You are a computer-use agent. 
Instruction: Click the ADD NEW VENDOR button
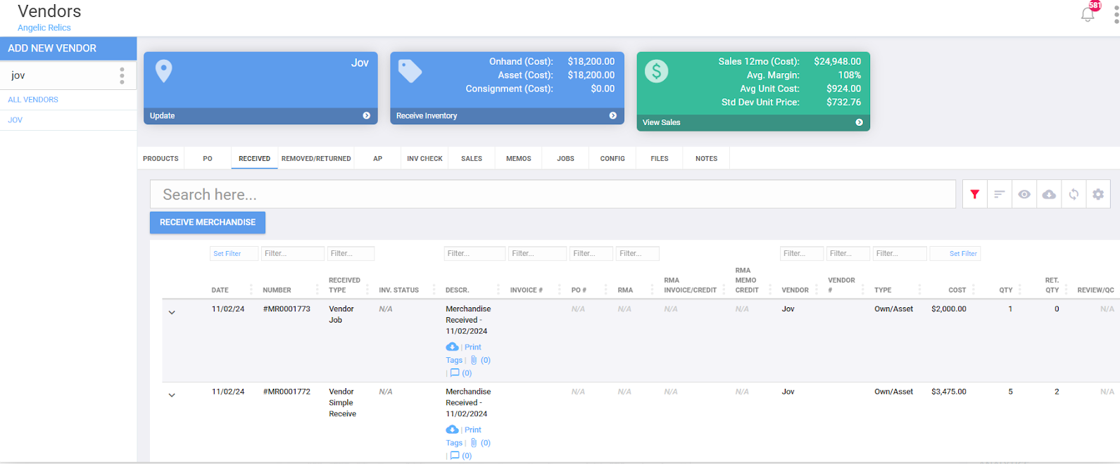tap(68, 49)
